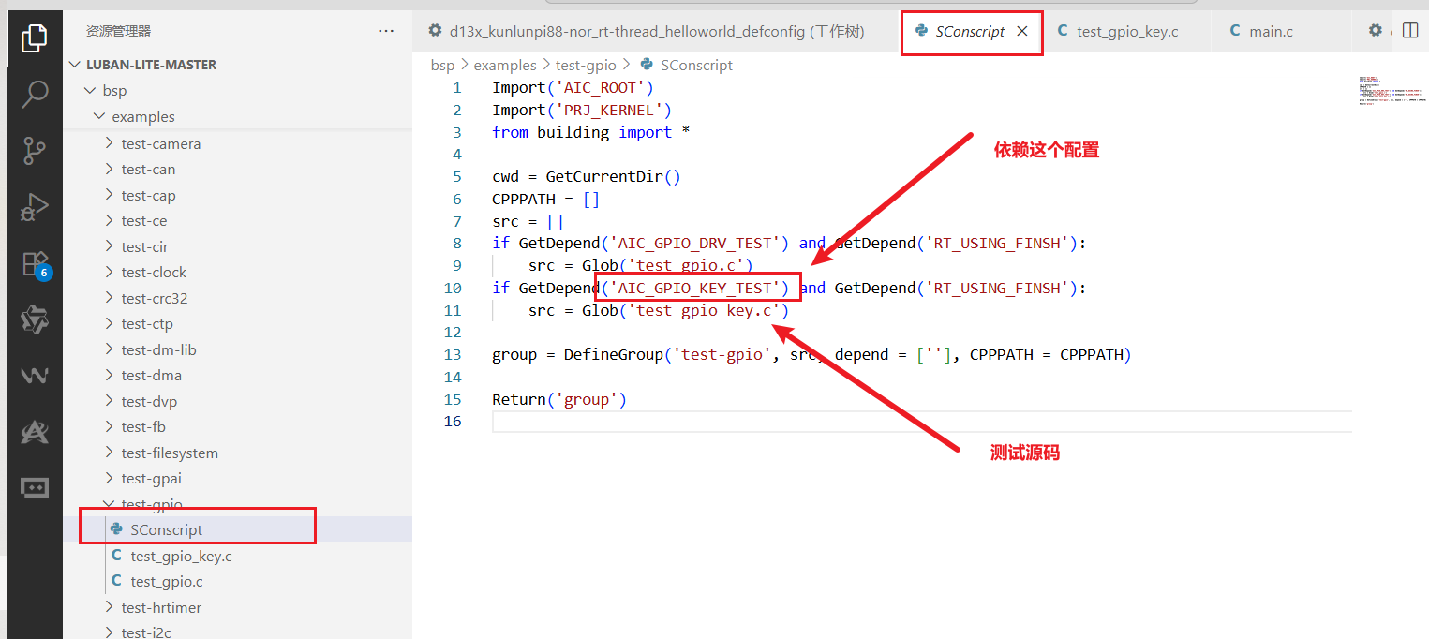
Task: Open explorer more actions ellipsis
Action: tap(386, 31)
